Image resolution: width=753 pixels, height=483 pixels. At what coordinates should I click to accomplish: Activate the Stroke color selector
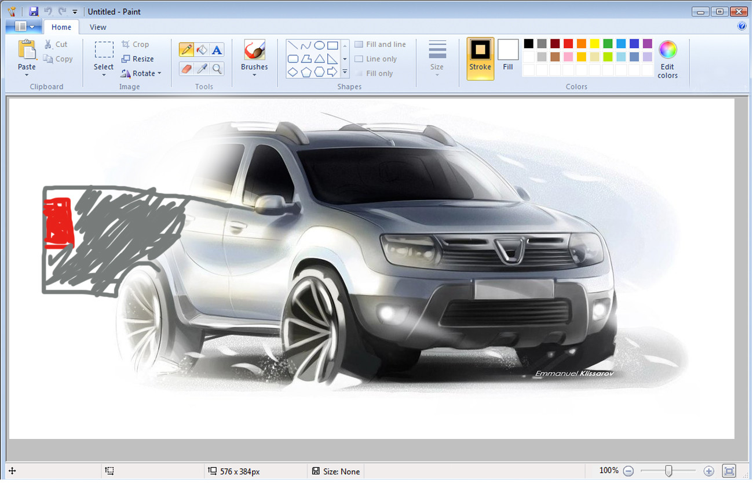(x=480, y=59)
